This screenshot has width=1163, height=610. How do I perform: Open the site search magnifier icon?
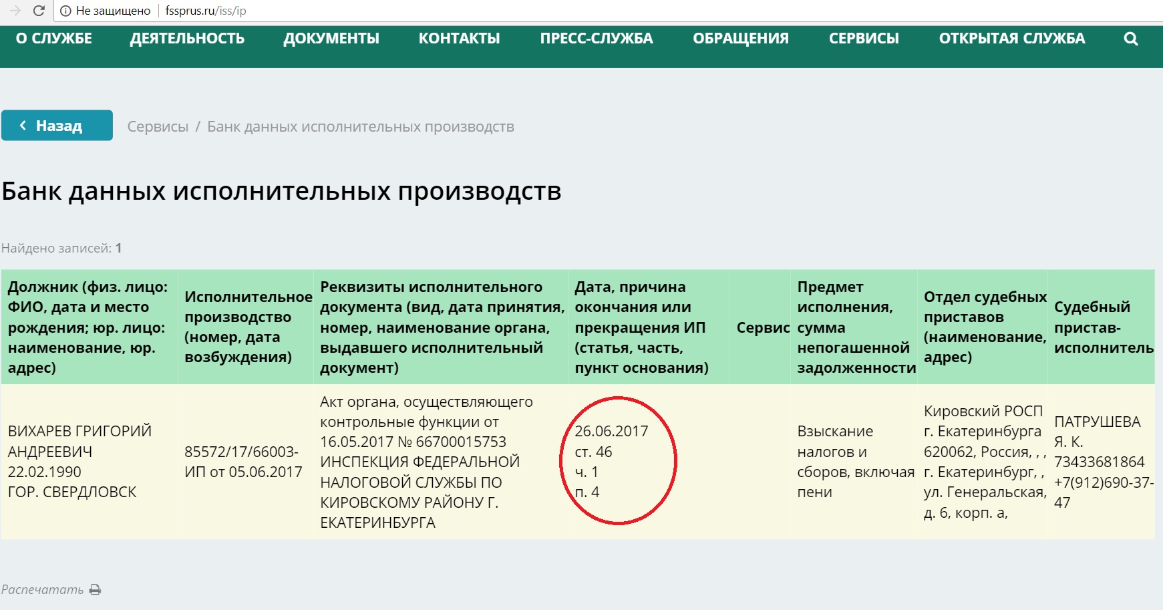click(x=1130, y=38)
